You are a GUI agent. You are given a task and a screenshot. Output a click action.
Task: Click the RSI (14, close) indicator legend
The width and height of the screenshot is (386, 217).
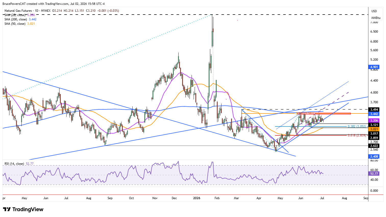click(x=19, y=164)
